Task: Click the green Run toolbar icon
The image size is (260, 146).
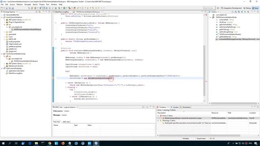Action: tap(64, 8)
